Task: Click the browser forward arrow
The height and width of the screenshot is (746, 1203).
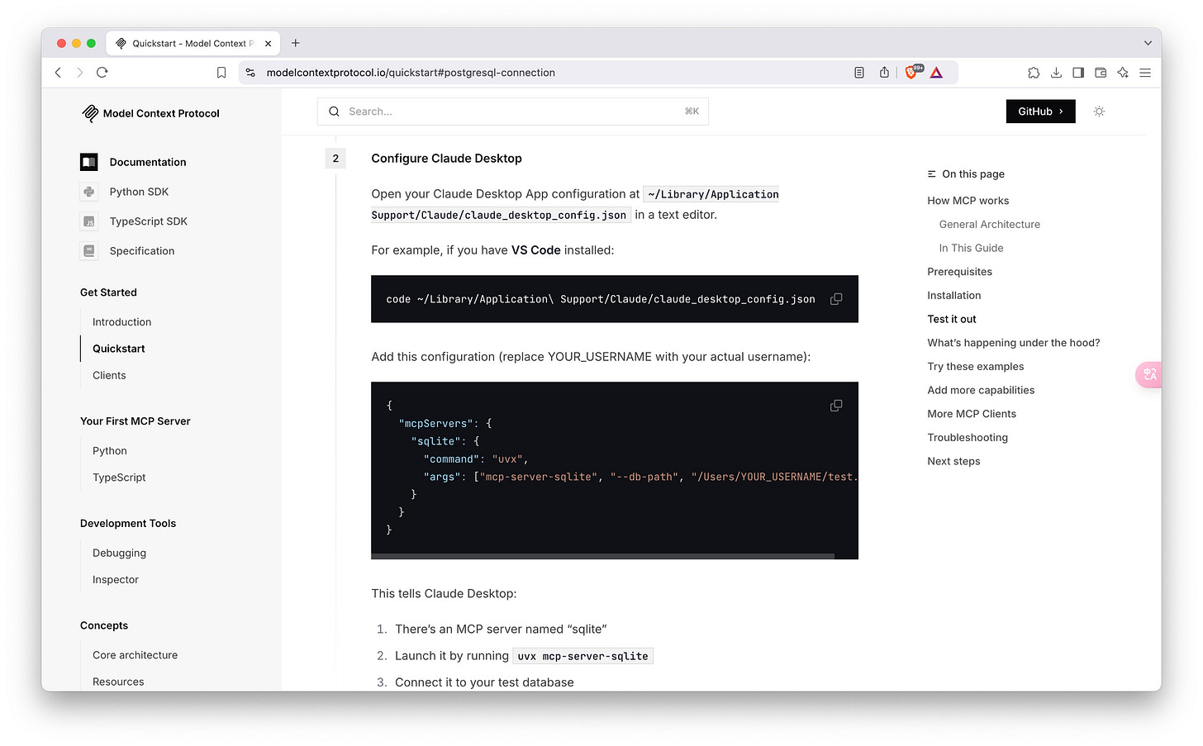Action: coord(80,73)
